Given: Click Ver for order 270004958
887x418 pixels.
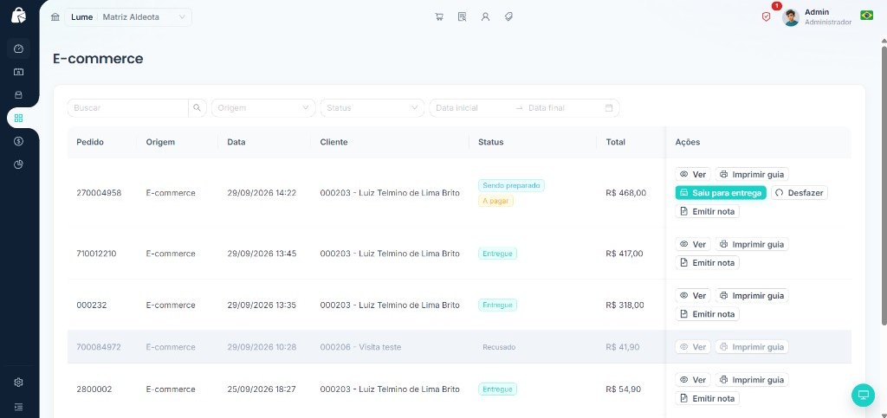Looking at the screenshot, I should (x=692, y=175).
